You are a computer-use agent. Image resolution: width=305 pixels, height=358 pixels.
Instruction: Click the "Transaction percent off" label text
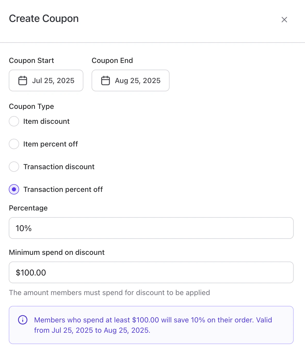63,189
